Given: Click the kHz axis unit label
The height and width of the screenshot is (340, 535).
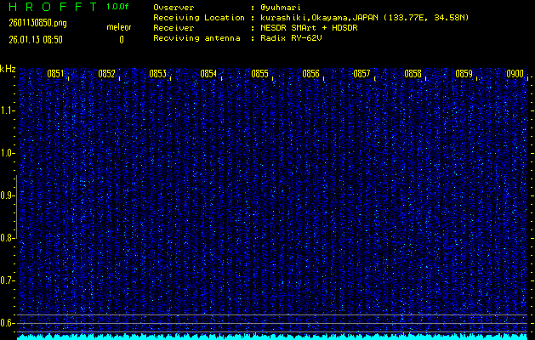Looking at the screenshot, I should pyautogui.click(x=8, y=69).
